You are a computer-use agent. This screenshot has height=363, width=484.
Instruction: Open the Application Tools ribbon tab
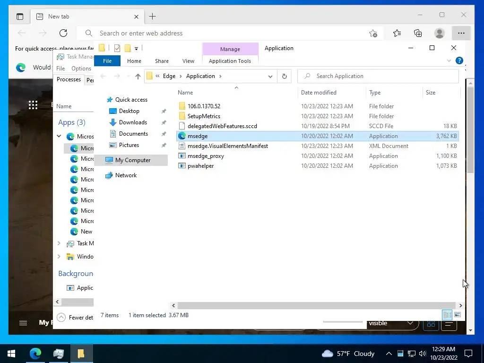230,61
